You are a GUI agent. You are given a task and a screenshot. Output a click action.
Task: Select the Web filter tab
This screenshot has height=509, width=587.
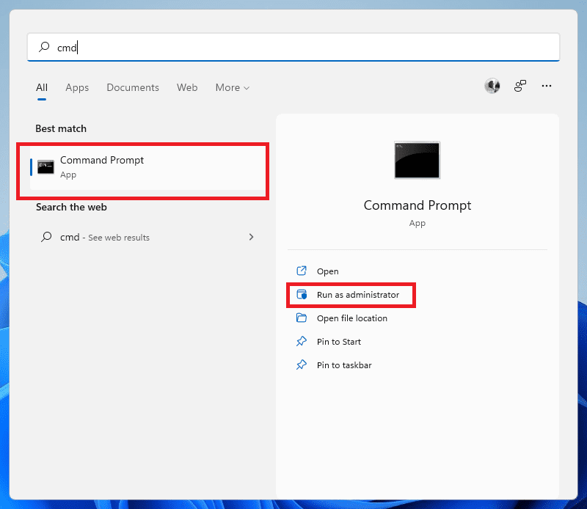pyautogui.click(x=187, y=87)
